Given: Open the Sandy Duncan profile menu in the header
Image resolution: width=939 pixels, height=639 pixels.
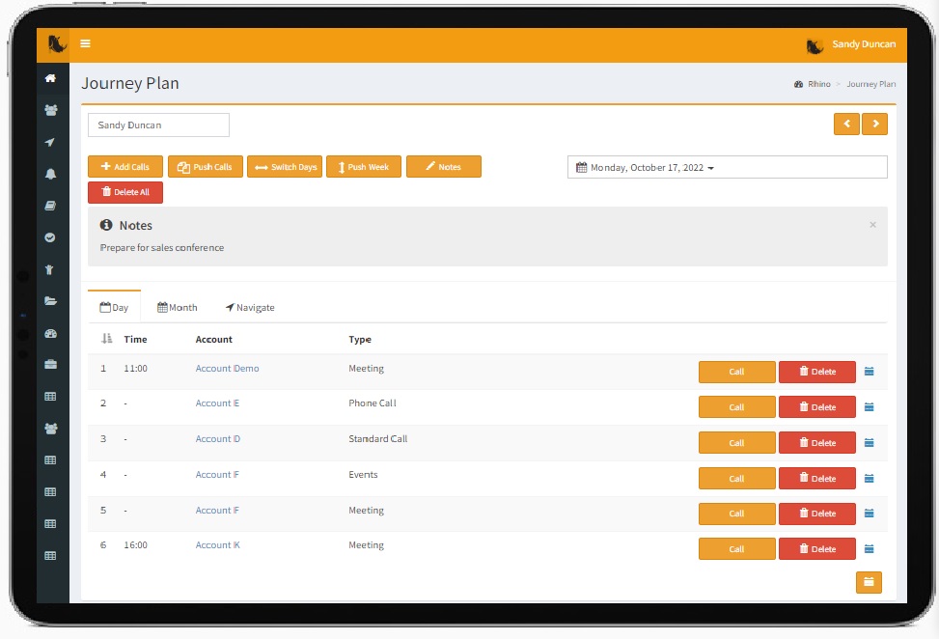Looking at the screenshot, I should (864, 44).
